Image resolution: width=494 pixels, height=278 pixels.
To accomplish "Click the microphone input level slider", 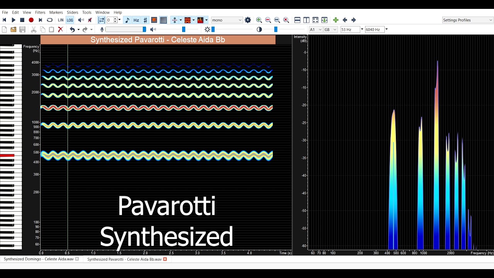I will coord(125,29).
